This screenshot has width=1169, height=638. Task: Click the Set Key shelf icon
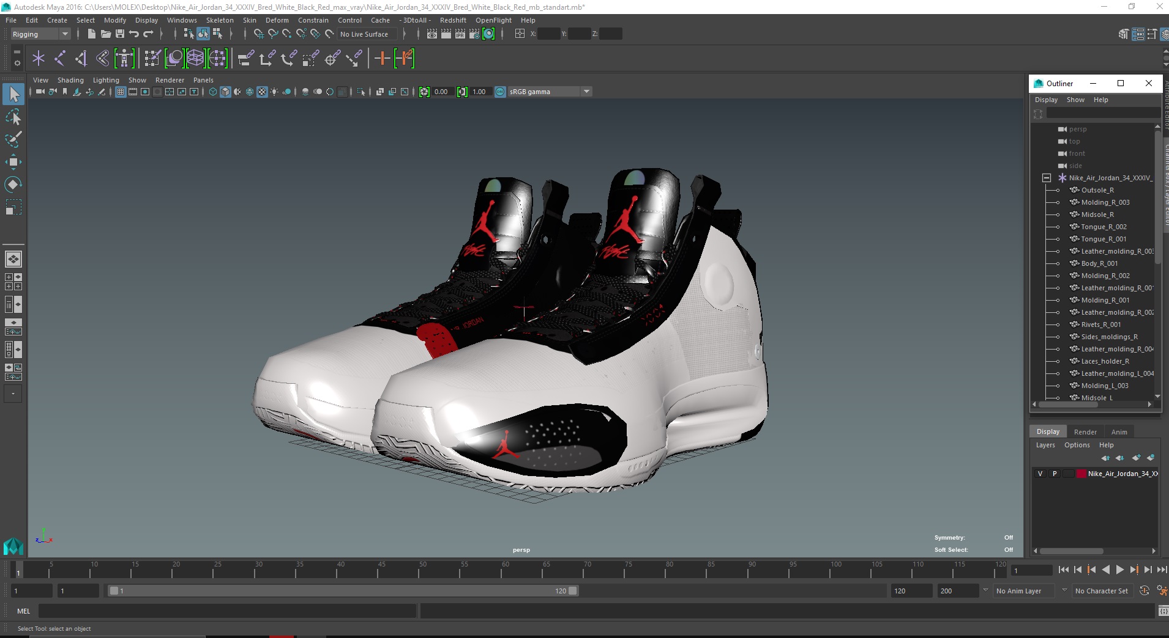tap(382, 59)
